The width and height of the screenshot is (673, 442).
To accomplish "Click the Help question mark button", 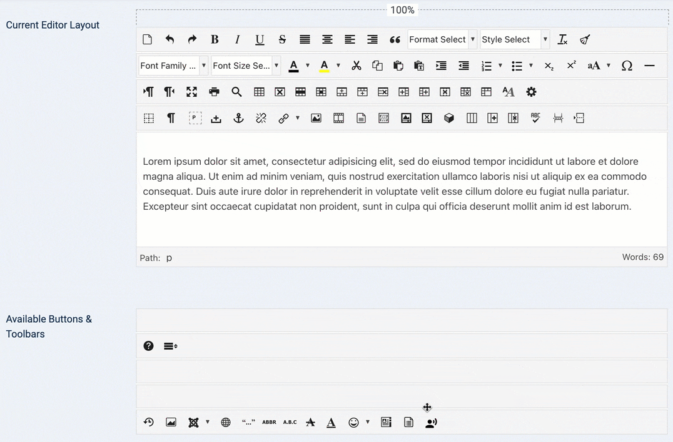I will [148, 346].
